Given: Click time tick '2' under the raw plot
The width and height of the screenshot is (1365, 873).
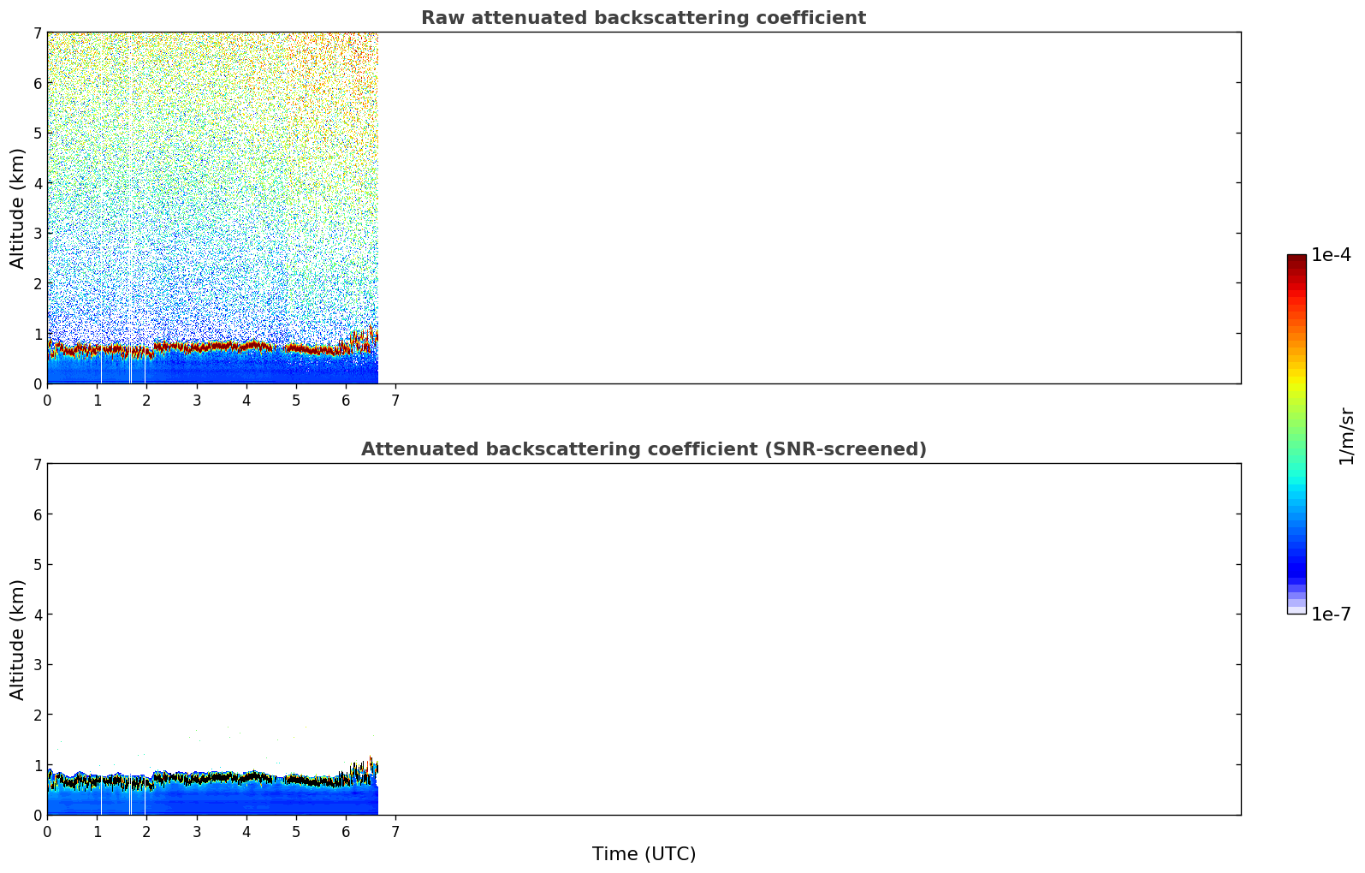Looking at the screenshot, I should (x=147, y=400).
